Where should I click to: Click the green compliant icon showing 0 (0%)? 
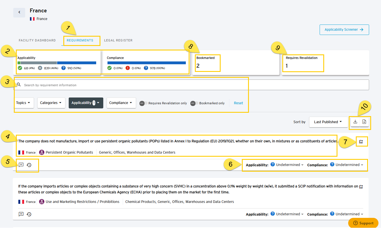point(109,68)
